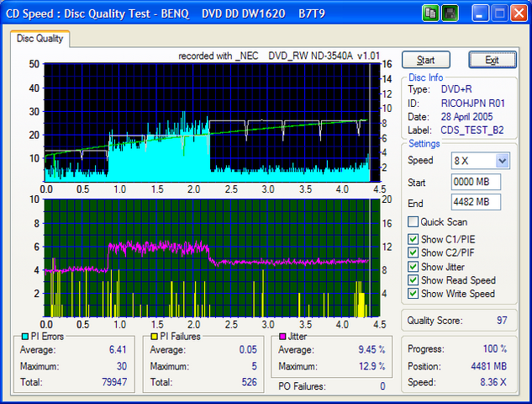Focus the Start position 0000 MB field

pyautogui.click(x=476, y=182)
